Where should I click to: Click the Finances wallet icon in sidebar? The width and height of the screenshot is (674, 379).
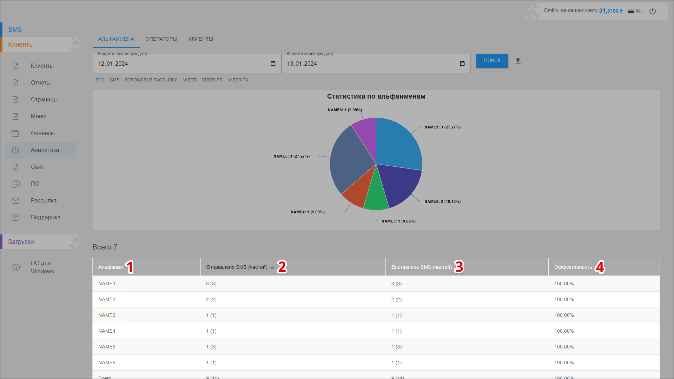point(15,133)
